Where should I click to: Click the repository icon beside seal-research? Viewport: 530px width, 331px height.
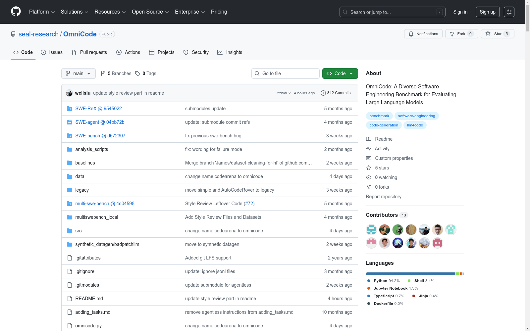tap(13, 34)
